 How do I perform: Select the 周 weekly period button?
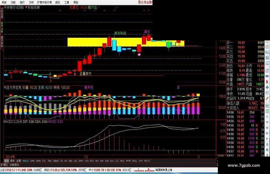(267, 150)
